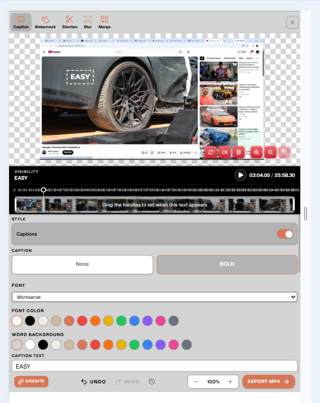Image resolution: width=320 pixels, height=403 pixels.
Task: Undo the last edit
Action: [x=93, y=381]
